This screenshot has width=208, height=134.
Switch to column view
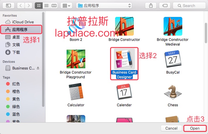pyautogui.click(x=54, y=6)
